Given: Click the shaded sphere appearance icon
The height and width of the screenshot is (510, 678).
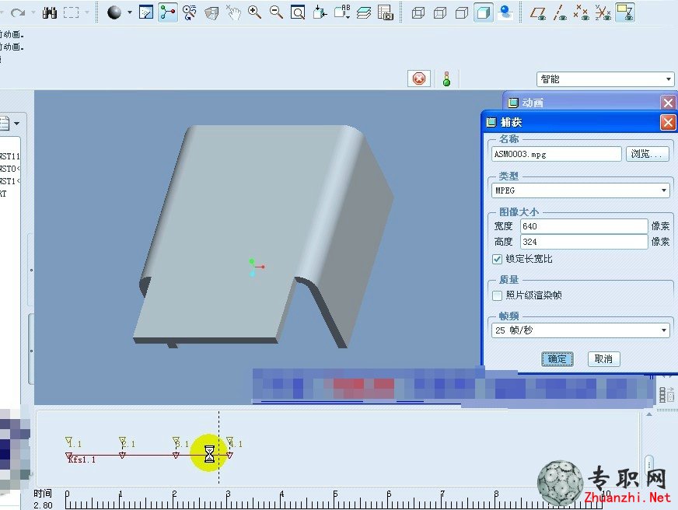Looking at the screenshot, I should coord(114,12).
